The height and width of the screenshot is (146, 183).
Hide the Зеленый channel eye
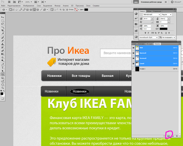point(133,58)
